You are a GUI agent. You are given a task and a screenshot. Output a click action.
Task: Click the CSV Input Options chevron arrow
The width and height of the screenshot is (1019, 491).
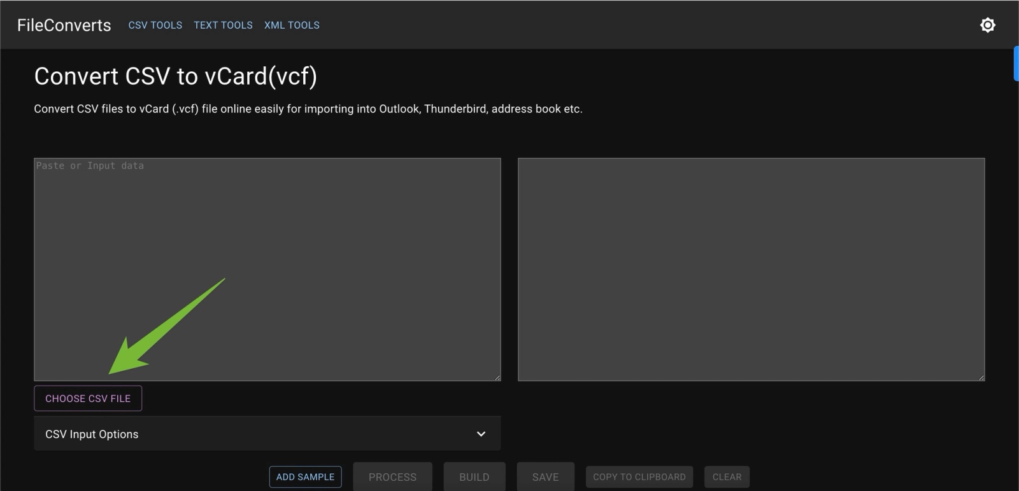coord(481,434)
